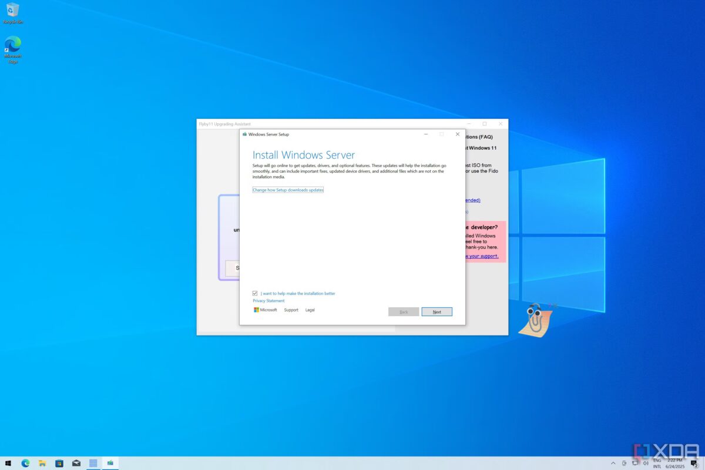Viewport: 705px width, 470px height.
Task: Open the Legal link in setup footer
Action: pos(310,310)
